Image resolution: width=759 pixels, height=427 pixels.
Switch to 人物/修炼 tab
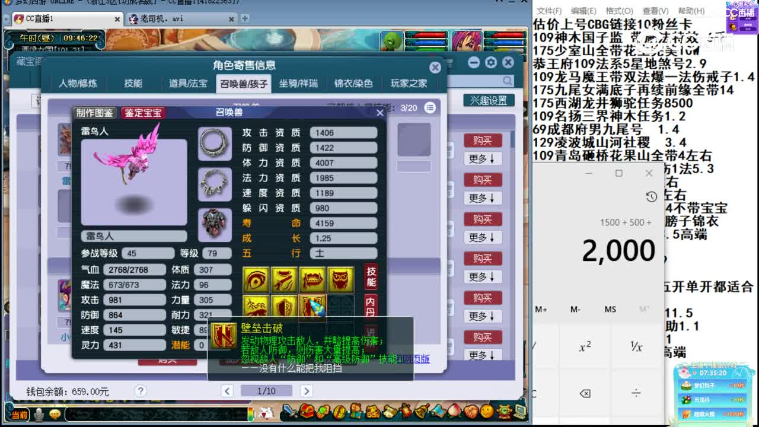(x=78, y=84)
